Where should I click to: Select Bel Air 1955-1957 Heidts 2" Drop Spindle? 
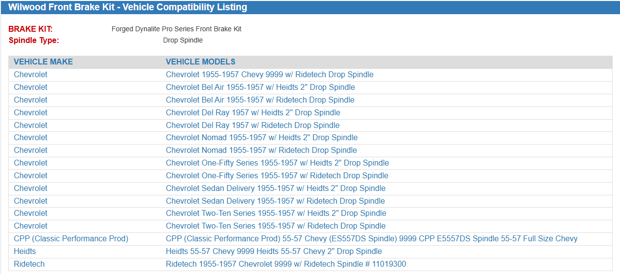pyautogui.click(x=261, y=87)
